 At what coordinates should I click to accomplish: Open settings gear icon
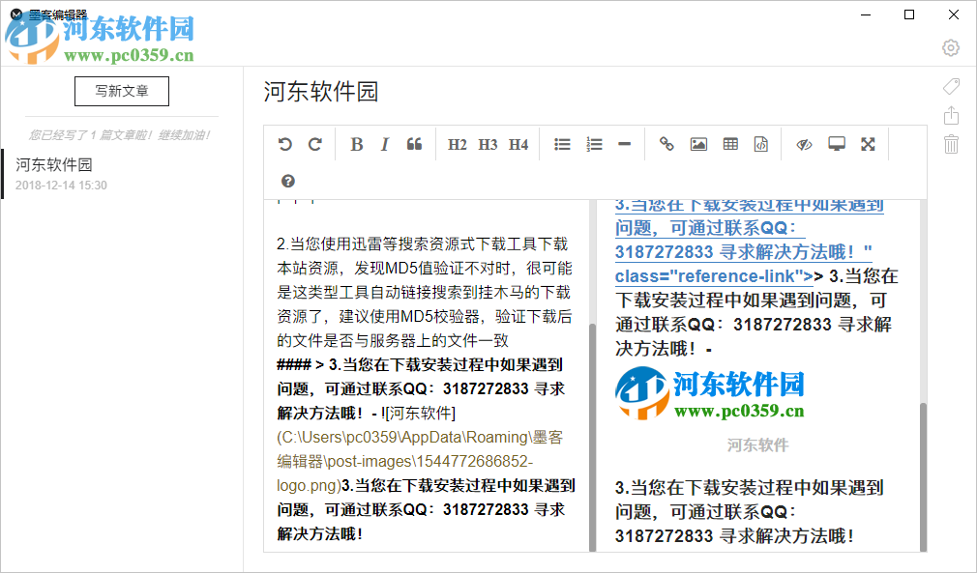point(950,48)
